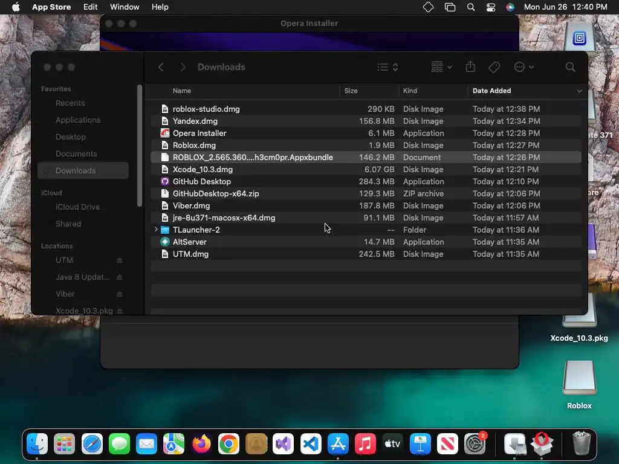The image size is (619, 464).
Task: Sort by Kind column header
Action: click(x=410, y=91)
